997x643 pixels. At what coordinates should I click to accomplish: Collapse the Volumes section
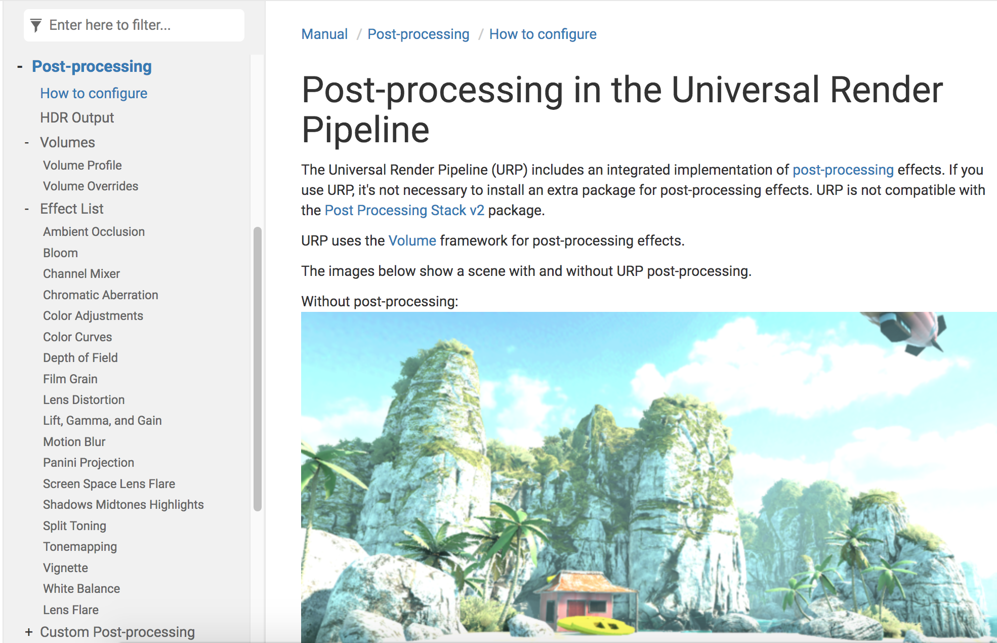click(x=27, y=143)
